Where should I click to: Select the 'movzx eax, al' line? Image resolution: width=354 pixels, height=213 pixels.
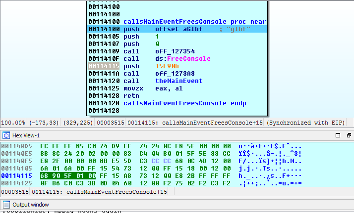(153, 88)
